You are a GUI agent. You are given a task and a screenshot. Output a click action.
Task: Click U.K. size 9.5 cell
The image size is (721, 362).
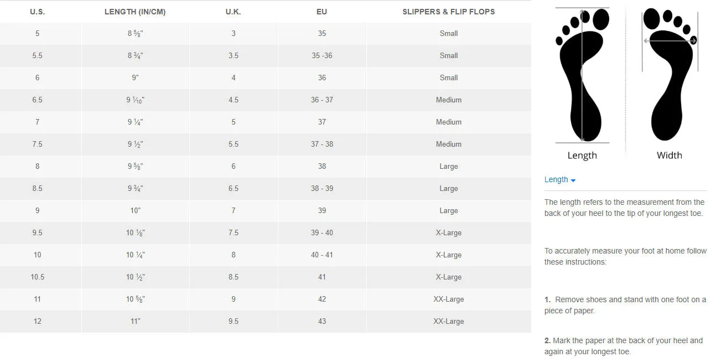[x=233, y=321]
